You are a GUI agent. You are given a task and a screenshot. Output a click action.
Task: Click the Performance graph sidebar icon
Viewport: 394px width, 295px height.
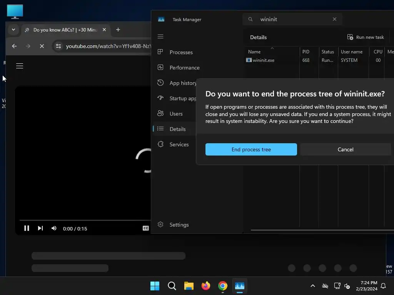click(x=160, y=67)
